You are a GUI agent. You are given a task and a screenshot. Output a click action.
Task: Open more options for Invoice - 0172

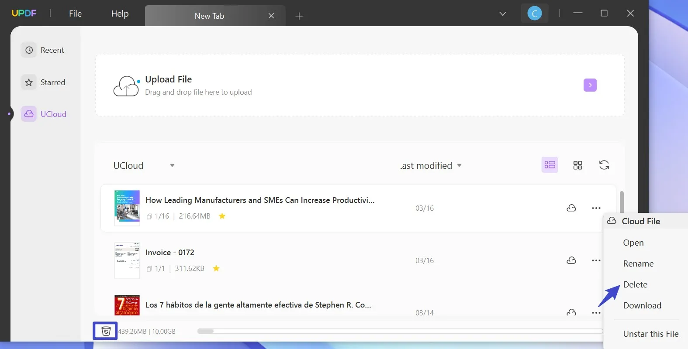coord(596,260)
